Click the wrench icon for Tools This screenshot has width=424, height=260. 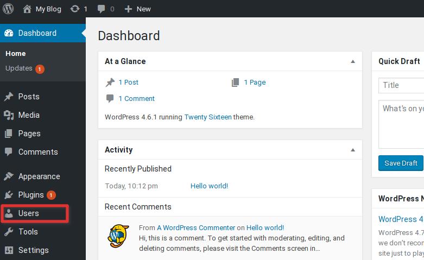[x=9, y=232]
